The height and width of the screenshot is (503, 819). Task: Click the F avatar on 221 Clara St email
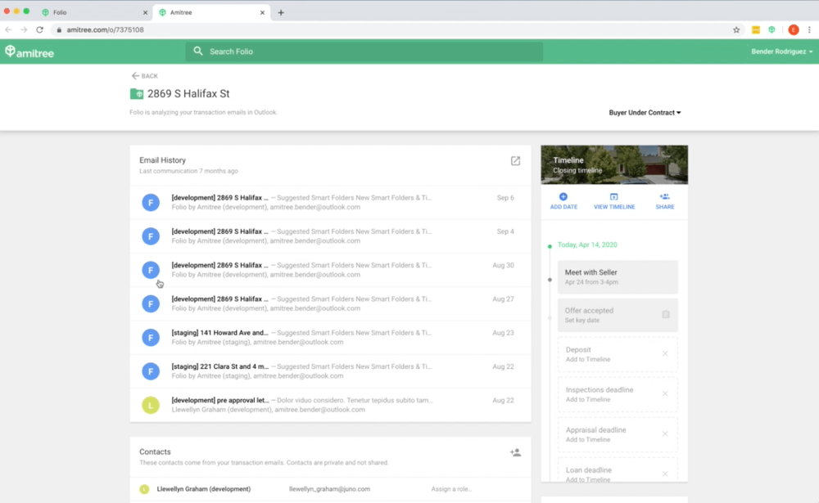tap(151, 371)
